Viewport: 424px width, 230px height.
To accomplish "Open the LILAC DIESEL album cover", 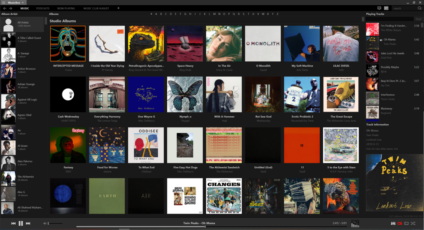I will tap(341, 44).
